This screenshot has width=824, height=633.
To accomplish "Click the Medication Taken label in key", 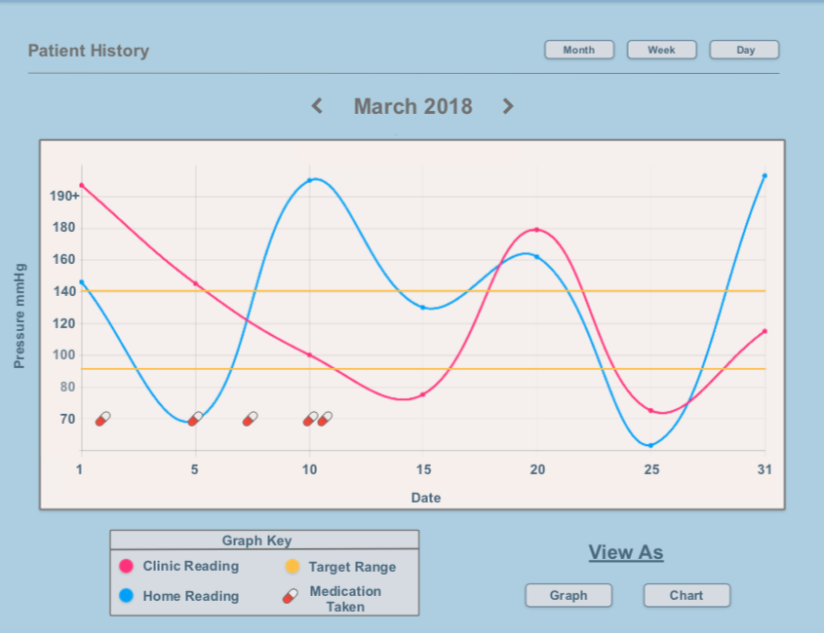I will [x=345, y=599].
